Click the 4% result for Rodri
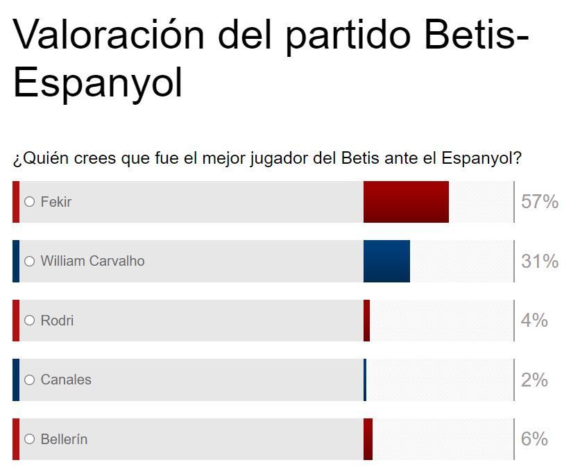 [534, 321]
